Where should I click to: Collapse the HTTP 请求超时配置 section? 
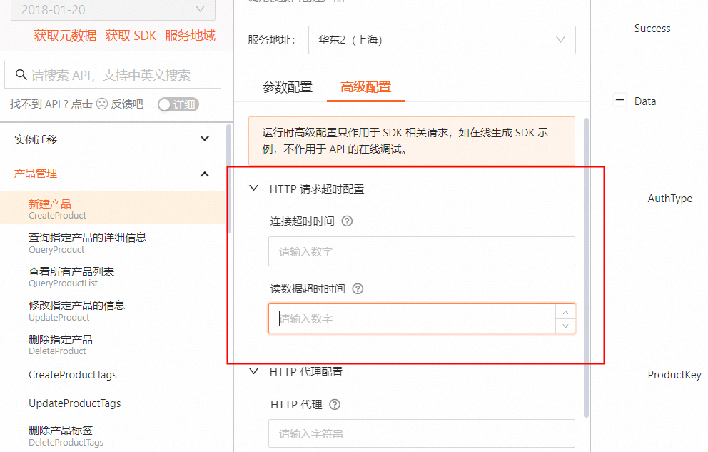253,189
